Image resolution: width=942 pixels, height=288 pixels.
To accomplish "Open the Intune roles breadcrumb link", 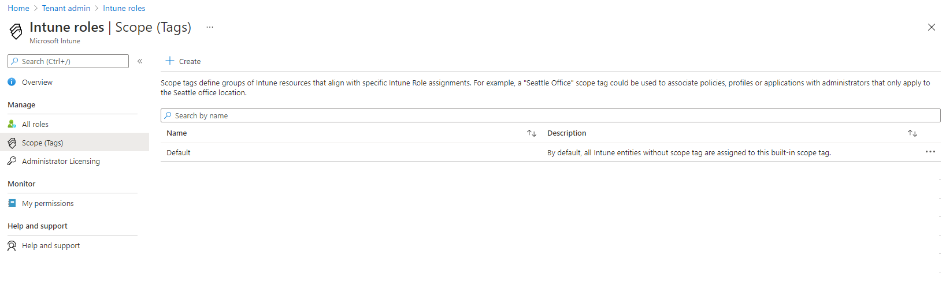I will pyautogui.click(x=124, y=8).
